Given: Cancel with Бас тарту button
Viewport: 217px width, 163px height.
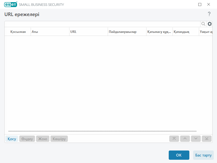Looking at the screenshot, I should (x=203, y=155).
